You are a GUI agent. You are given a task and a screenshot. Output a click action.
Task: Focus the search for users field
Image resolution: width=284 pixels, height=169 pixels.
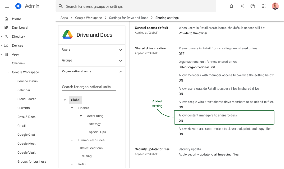click(136, 6)
